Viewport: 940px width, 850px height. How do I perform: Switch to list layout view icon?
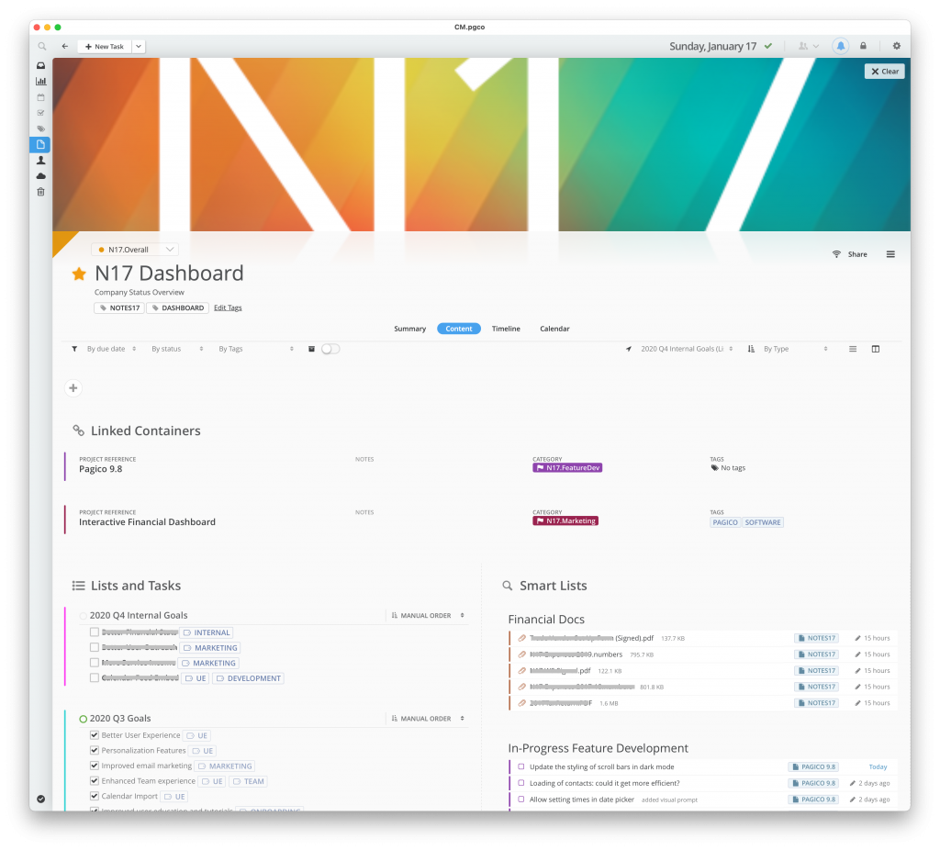click(853, 349)
